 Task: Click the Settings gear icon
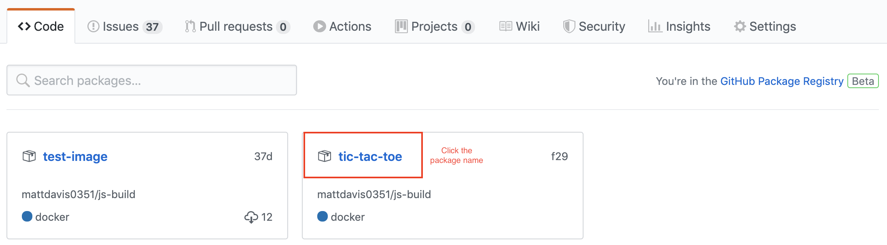coord(740,27)
